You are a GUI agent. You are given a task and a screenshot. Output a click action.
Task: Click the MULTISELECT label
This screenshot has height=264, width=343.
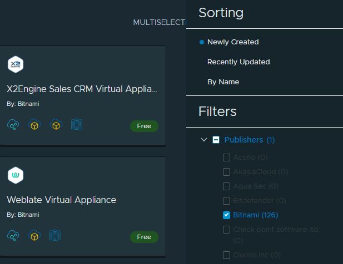(x=159, y=22)
